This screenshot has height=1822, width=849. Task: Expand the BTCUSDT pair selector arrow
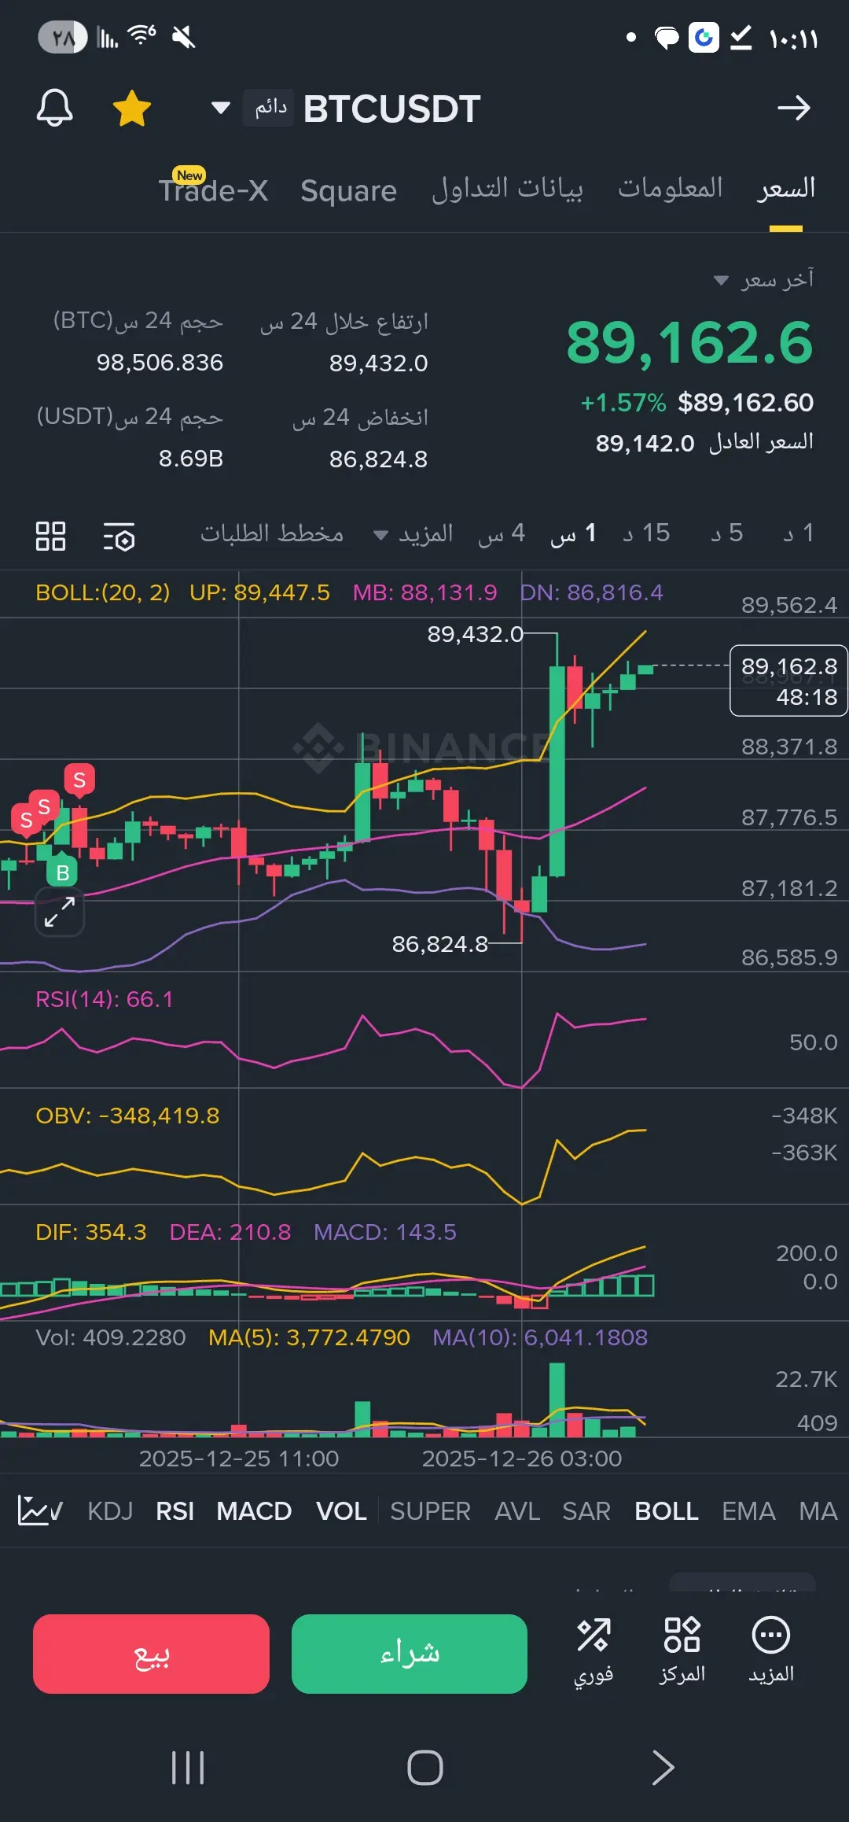pyautogui.click(x=221, y=108)
